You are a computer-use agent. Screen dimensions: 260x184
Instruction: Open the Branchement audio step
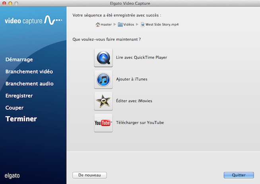pyautogui.click(x=29, y=84)
